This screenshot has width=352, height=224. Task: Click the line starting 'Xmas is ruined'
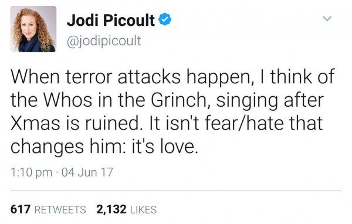(x=167, y=124)
